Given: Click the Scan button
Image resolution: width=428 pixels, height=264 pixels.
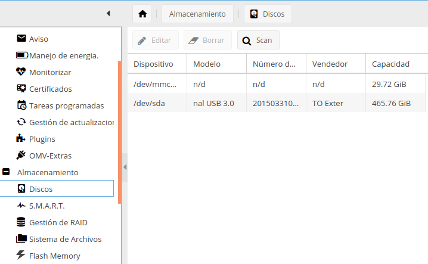Looking at the screenshot, I should pyautogui.click(x=258, y=41).
